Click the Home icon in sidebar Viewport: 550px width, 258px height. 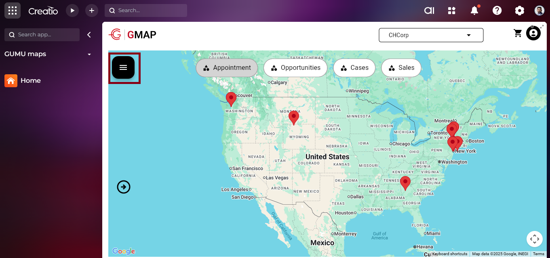[x=11, y=81]
